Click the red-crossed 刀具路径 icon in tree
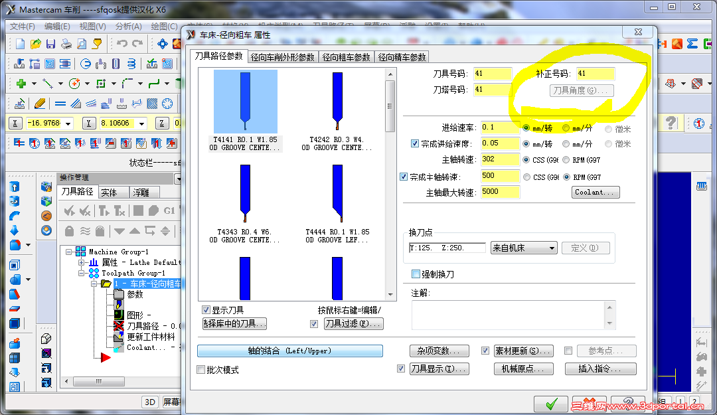This screenshot has height=415, width=717. click(119, 326)
